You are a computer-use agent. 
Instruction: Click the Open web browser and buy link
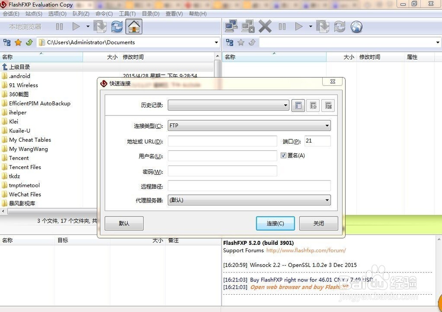(x=300, y=287)
